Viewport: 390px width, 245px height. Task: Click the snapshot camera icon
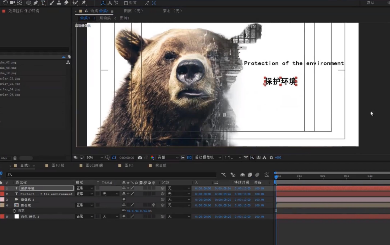pyautogui.click(x=140, y=158)
